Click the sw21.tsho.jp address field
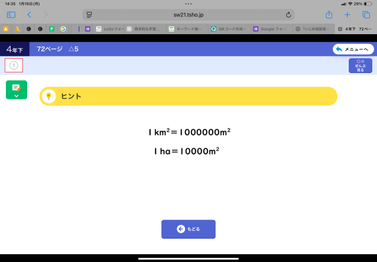Viewport: 377px width, 262px height. (188, 14)
